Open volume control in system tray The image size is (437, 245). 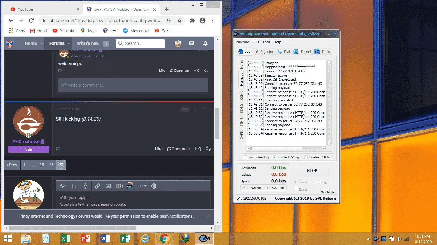coord(399,239)
